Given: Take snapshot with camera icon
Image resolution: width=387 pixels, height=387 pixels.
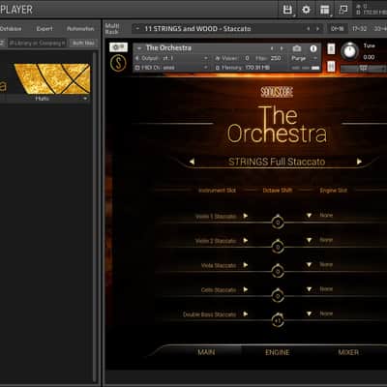Looking at the screenshot, I should [x=297, y=48].
